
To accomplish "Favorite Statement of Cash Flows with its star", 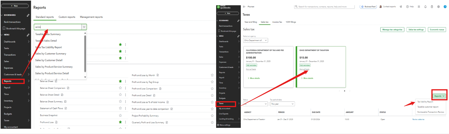I will point(120,108).
